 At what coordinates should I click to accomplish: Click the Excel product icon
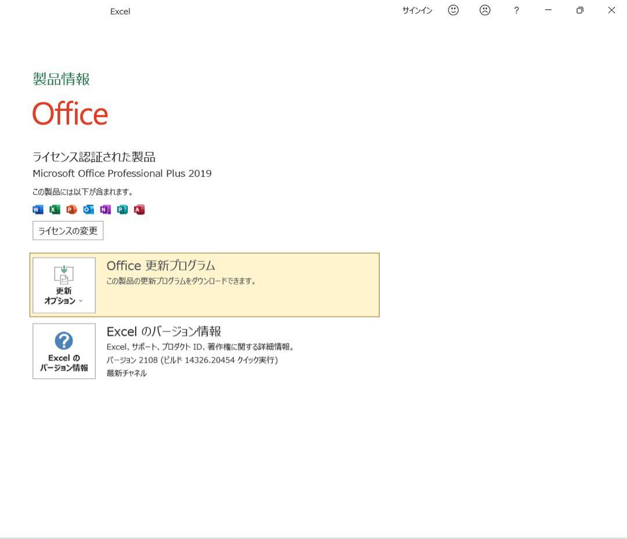tap(55, 210)
